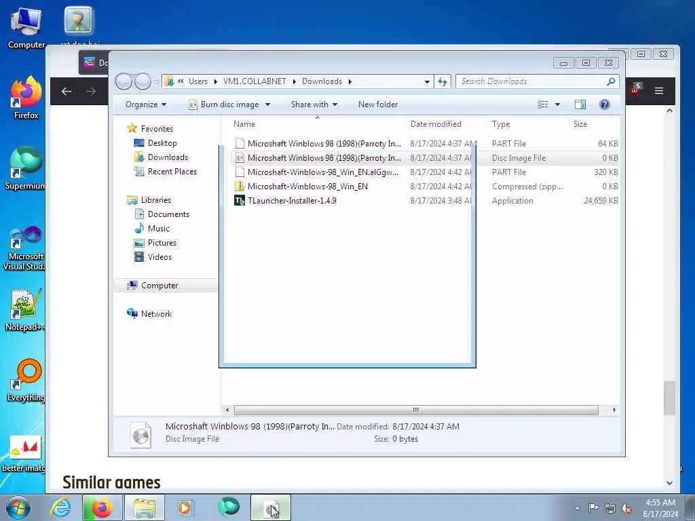Open the Computer desktop icon
695x521 pixels.
[x=26, y=28]
